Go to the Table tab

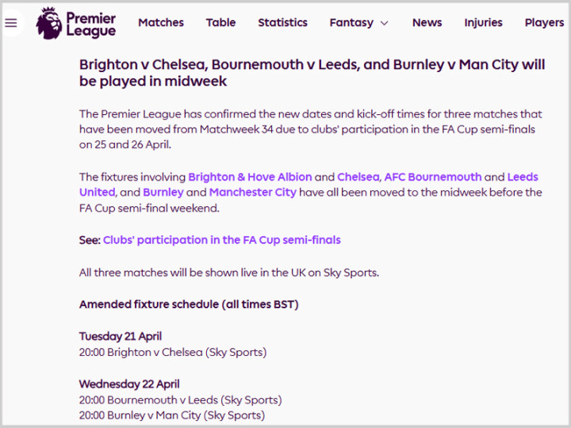pos(220,23)
